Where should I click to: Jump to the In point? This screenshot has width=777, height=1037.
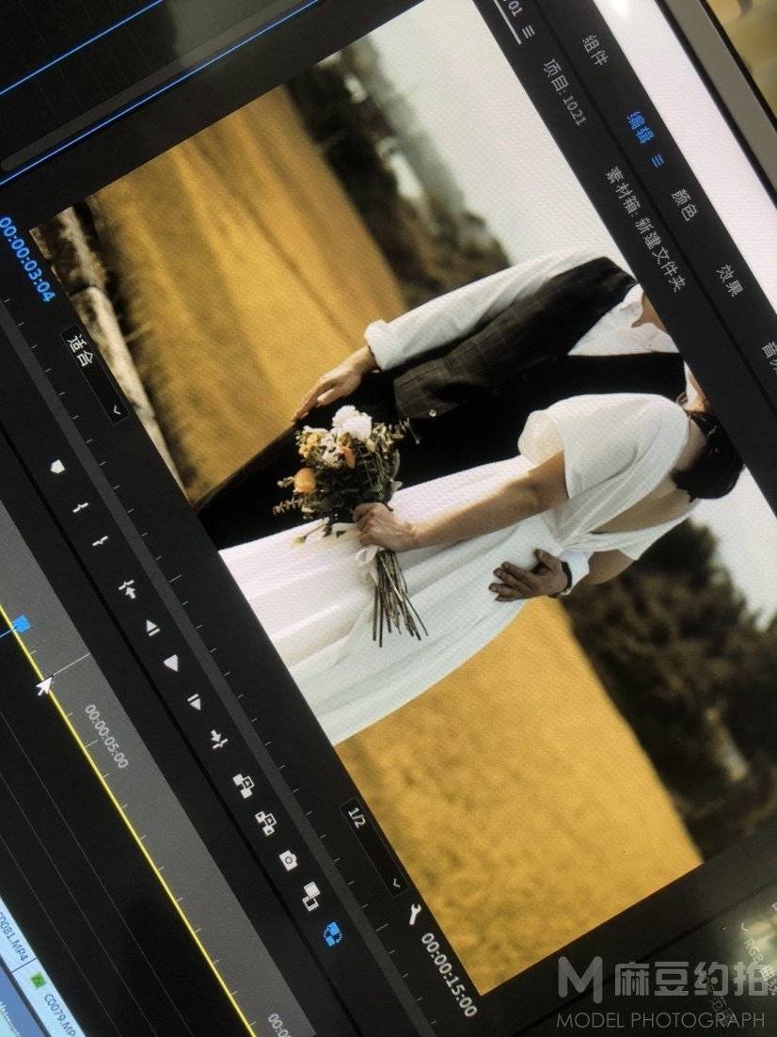pyautogui.click(x=128, y=587)
